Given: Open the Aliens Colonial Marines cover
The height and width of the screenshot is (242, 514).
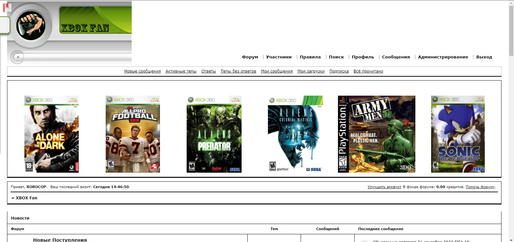Looking at the screenshot, I should click(x=295, y=134).
